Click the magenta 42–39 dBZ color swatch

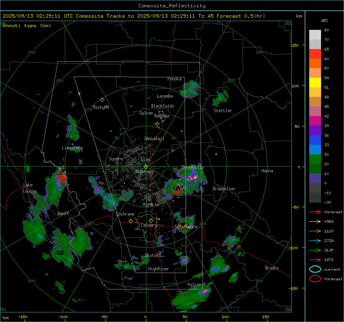tap(315, 121)
